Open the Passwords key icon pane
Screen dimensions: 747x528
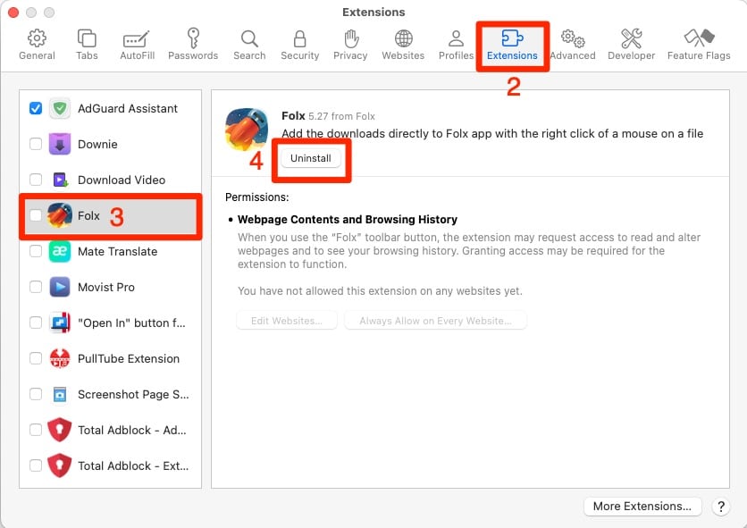[193, 38]
